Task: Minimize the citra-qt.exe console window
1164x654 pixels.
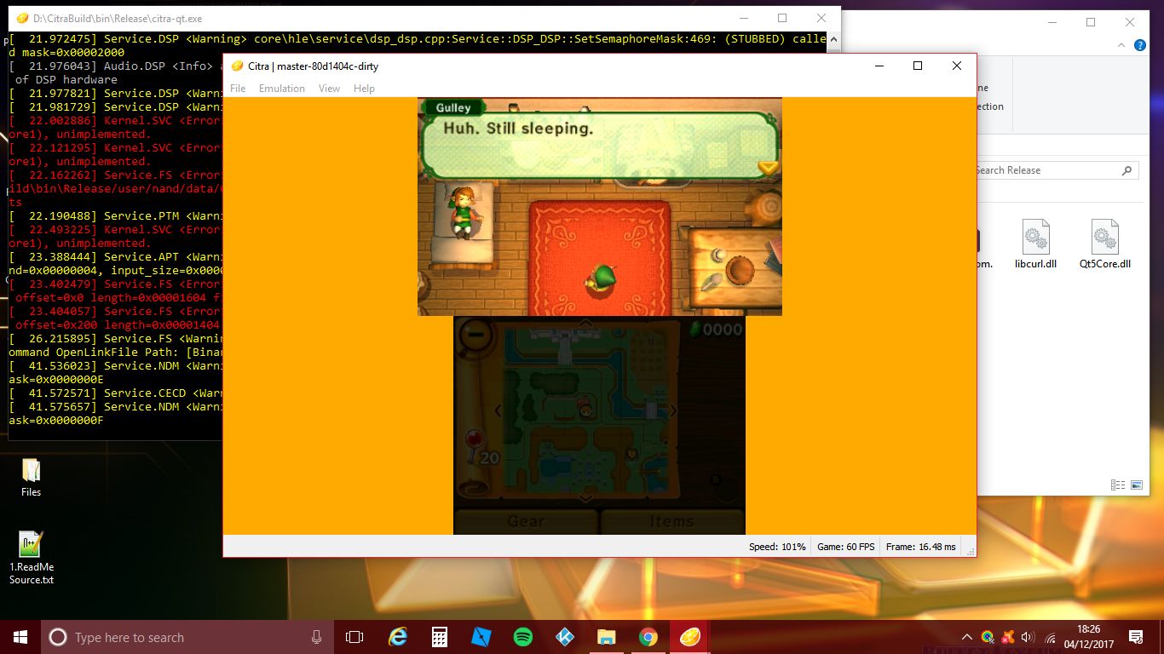Action: coord(743,18)
